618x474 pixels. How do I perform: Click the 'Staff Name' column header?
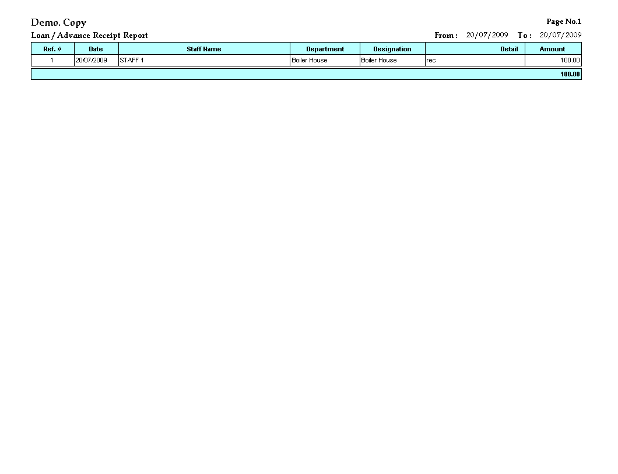point(204,49)
